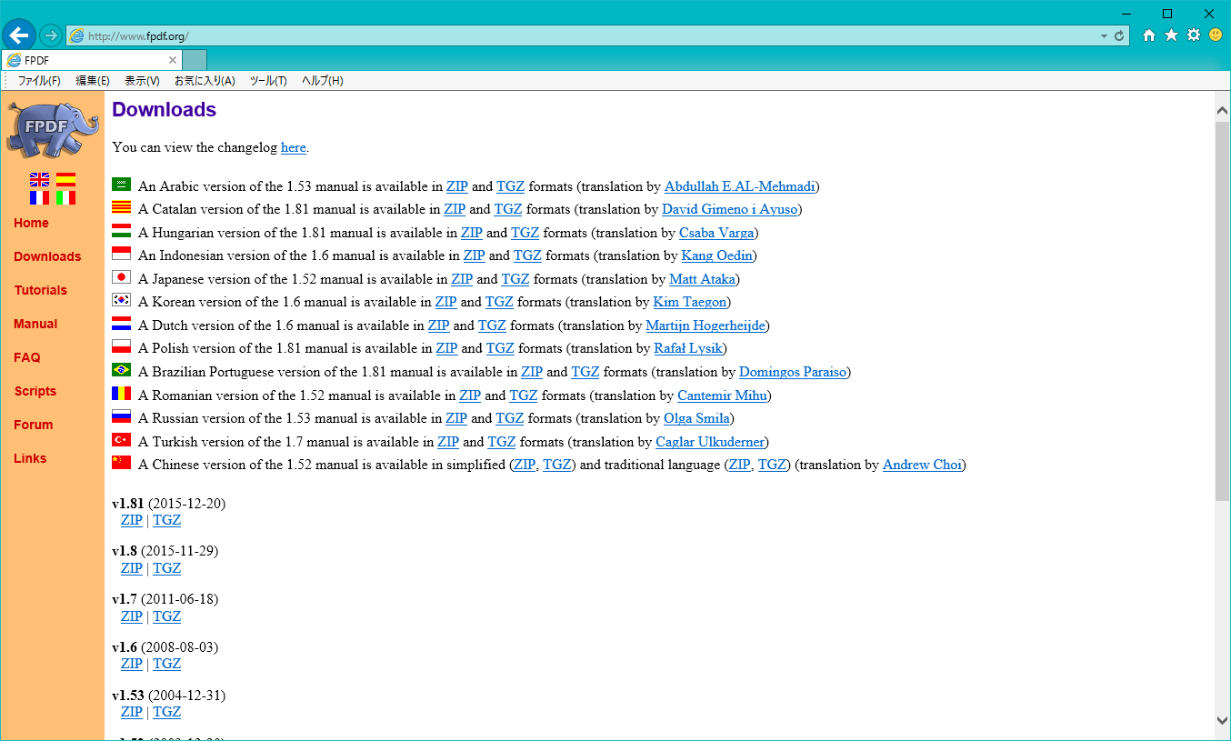Select the Spanish flag in sidebar

[65, 179]
